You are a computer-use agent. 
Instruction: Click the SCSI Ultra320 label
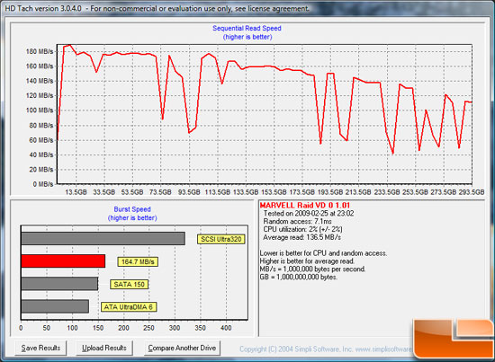click(x=221, y=239)
